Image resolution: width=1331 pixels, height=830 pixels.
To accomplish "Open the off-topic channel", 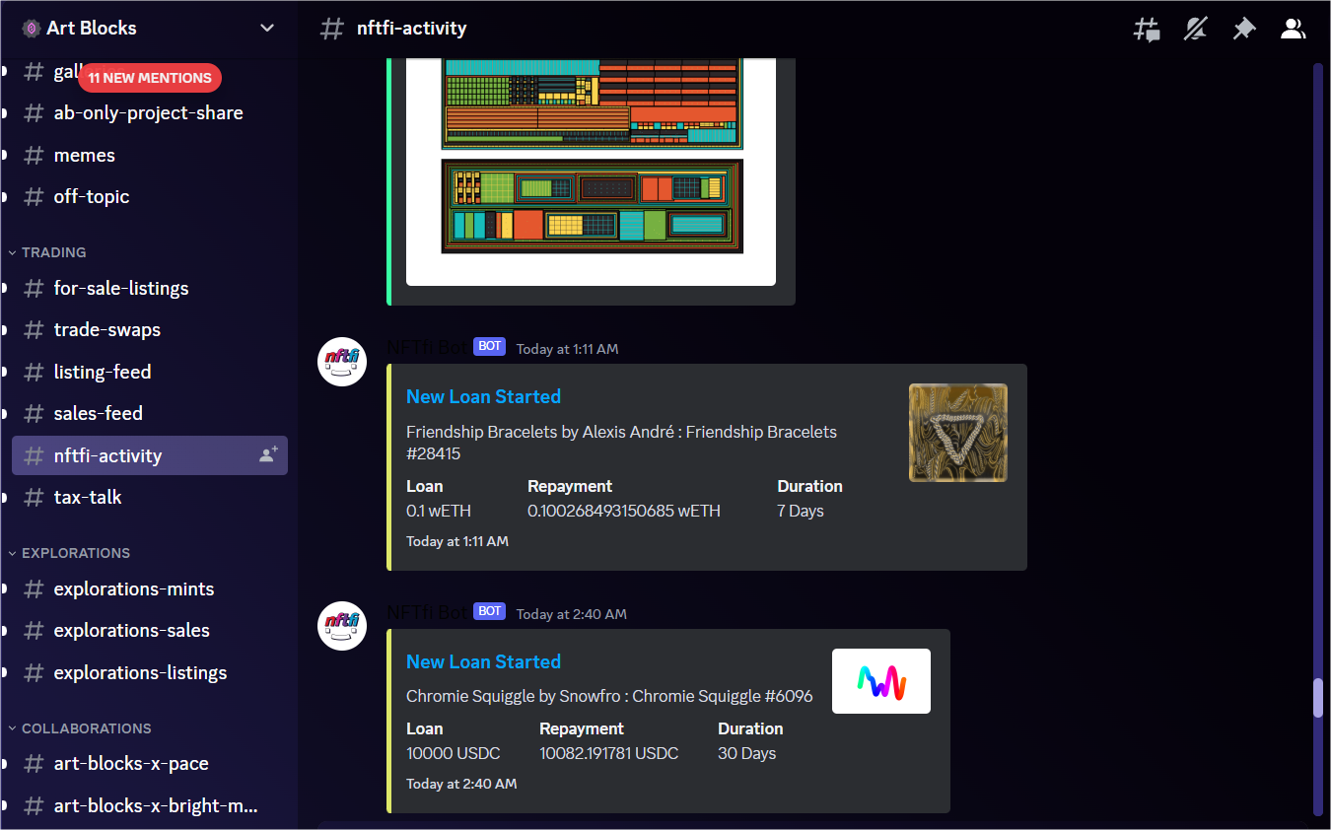I will click(x=91, y=196).
